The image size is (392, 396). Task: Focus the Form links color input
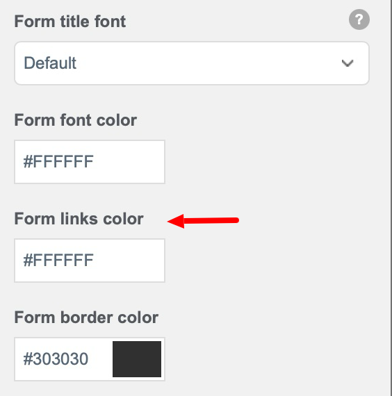tap(90, 261)
